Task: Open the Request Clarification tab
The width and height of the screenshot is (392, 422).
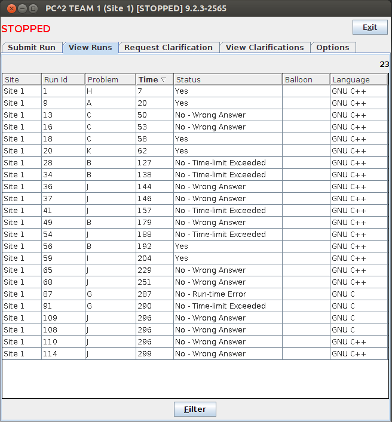Action: tap(169, 48)
